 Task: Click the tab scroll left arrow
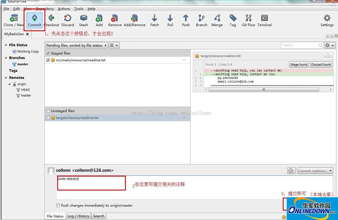point(327,36)
